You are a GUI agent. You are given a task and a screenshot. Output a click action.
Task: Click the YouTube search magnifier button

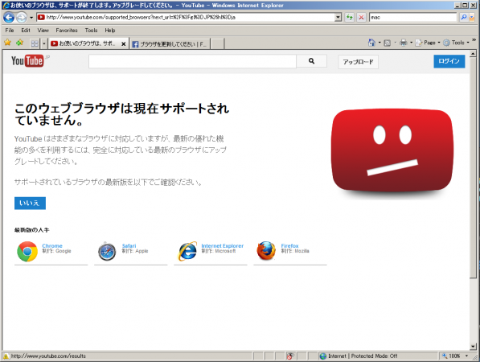tap(311, 61)
